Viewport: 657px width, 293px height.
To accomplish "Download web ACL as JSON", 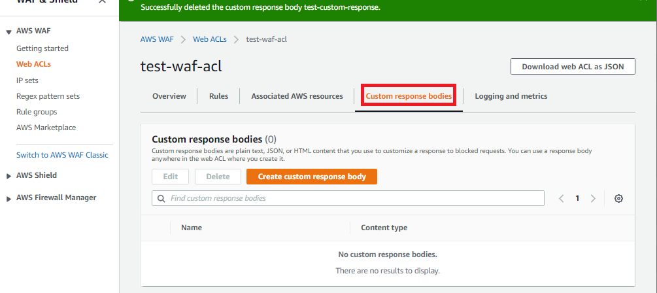I will point(573,67).
